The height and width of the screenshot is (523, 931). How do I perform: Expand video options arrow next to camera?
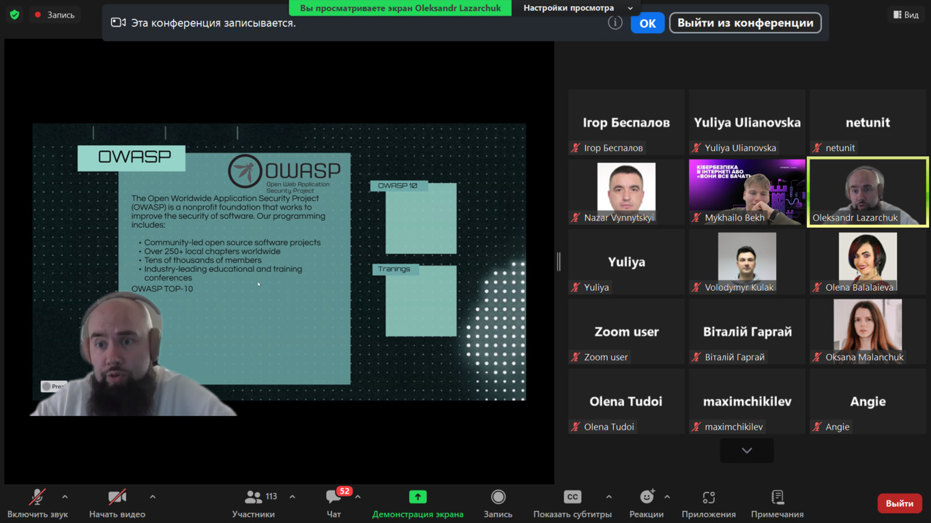[152, 497]
